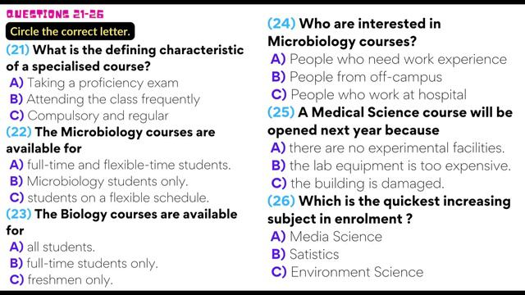Choose 'People from off-campus' answer
525x295 pixels.
(357, 77)
